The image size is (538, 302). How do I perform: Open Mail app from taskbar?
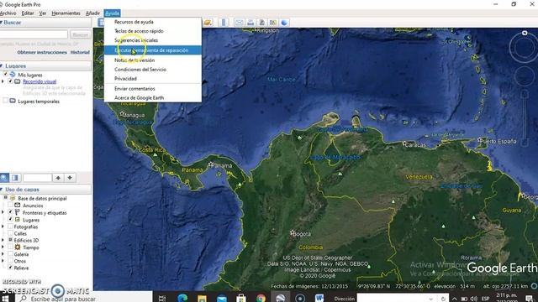click(222, 298)
